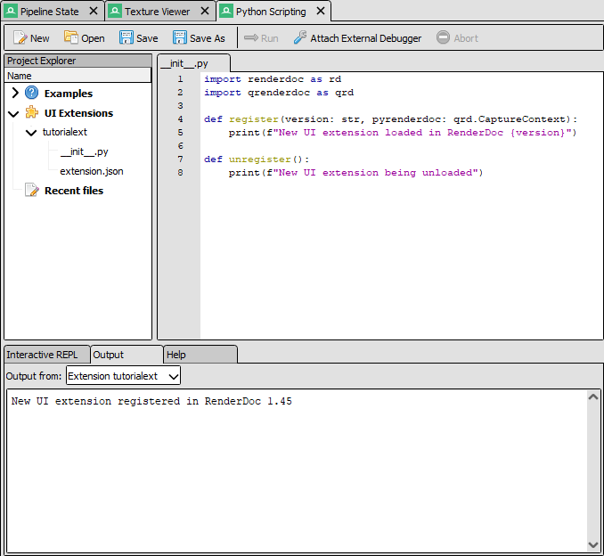
Task: Click the Python Scripting tab icon
Action: 226,11
